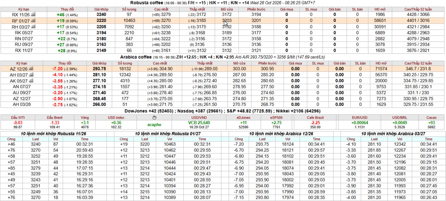446x201 pixels.
Task: Click the 52-week range 4428 / 3066
Action: [x=418, y=14]
